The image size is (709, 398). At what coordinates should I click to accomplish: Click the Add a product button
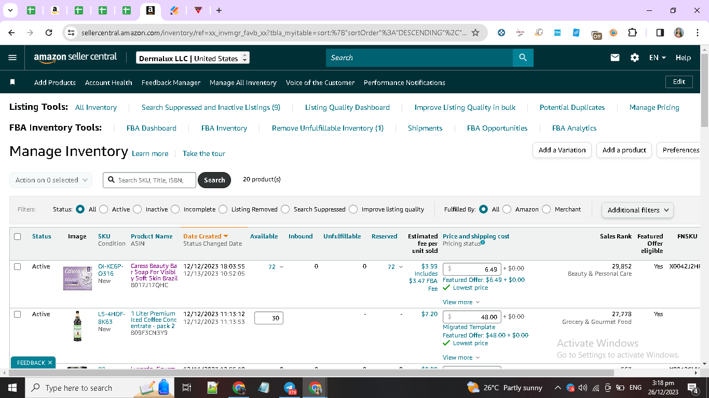624,150
